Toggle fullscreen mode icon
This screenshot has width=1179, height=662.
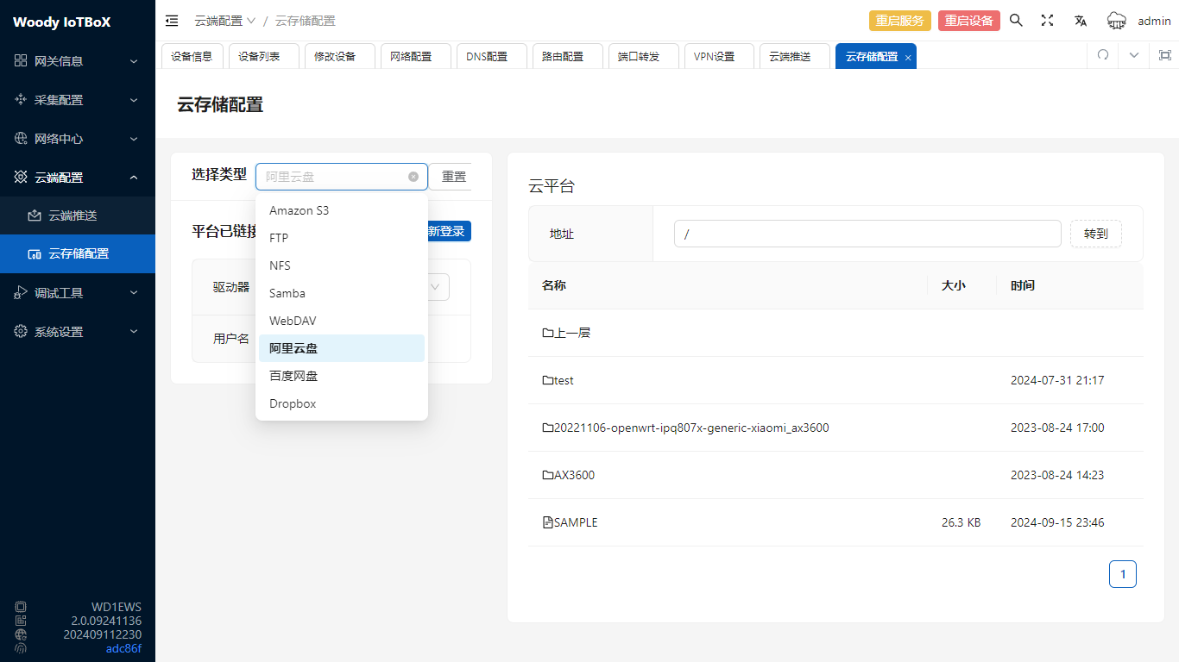pyautogui.click(x=1047, y=21)
